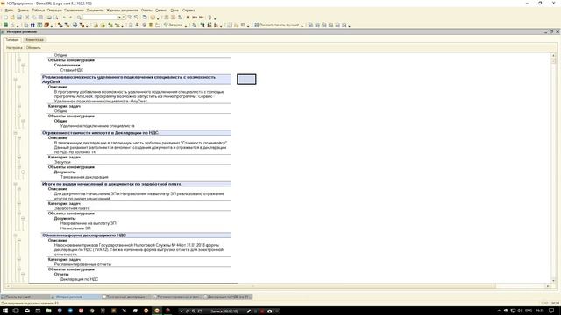Open the Справочники menu

point(74,10)
